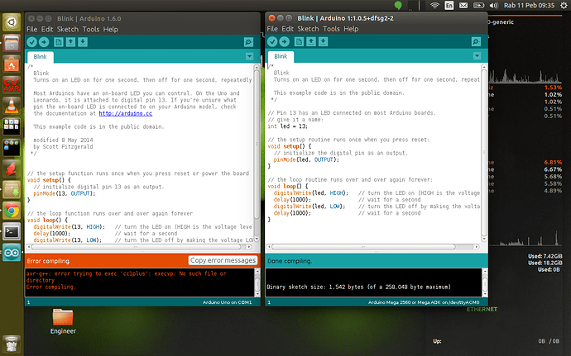Click Upload arrow in Arduino 1.0.5 window

[285, 42]
